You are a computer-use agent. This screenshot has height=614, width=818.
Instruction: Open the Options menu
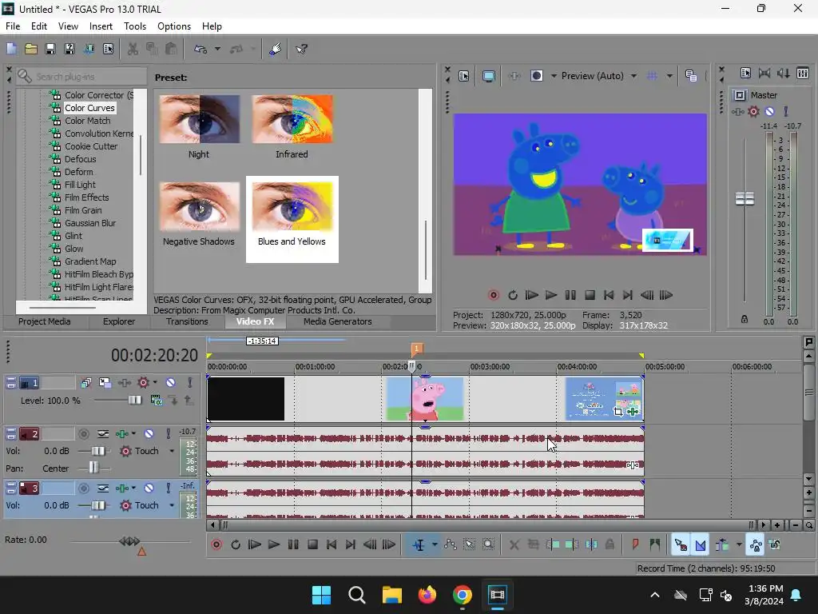[x=173, y=26]
